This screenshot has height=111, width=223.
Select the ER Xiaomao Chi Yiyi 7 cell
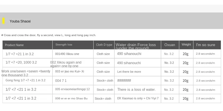click(138, 99)
